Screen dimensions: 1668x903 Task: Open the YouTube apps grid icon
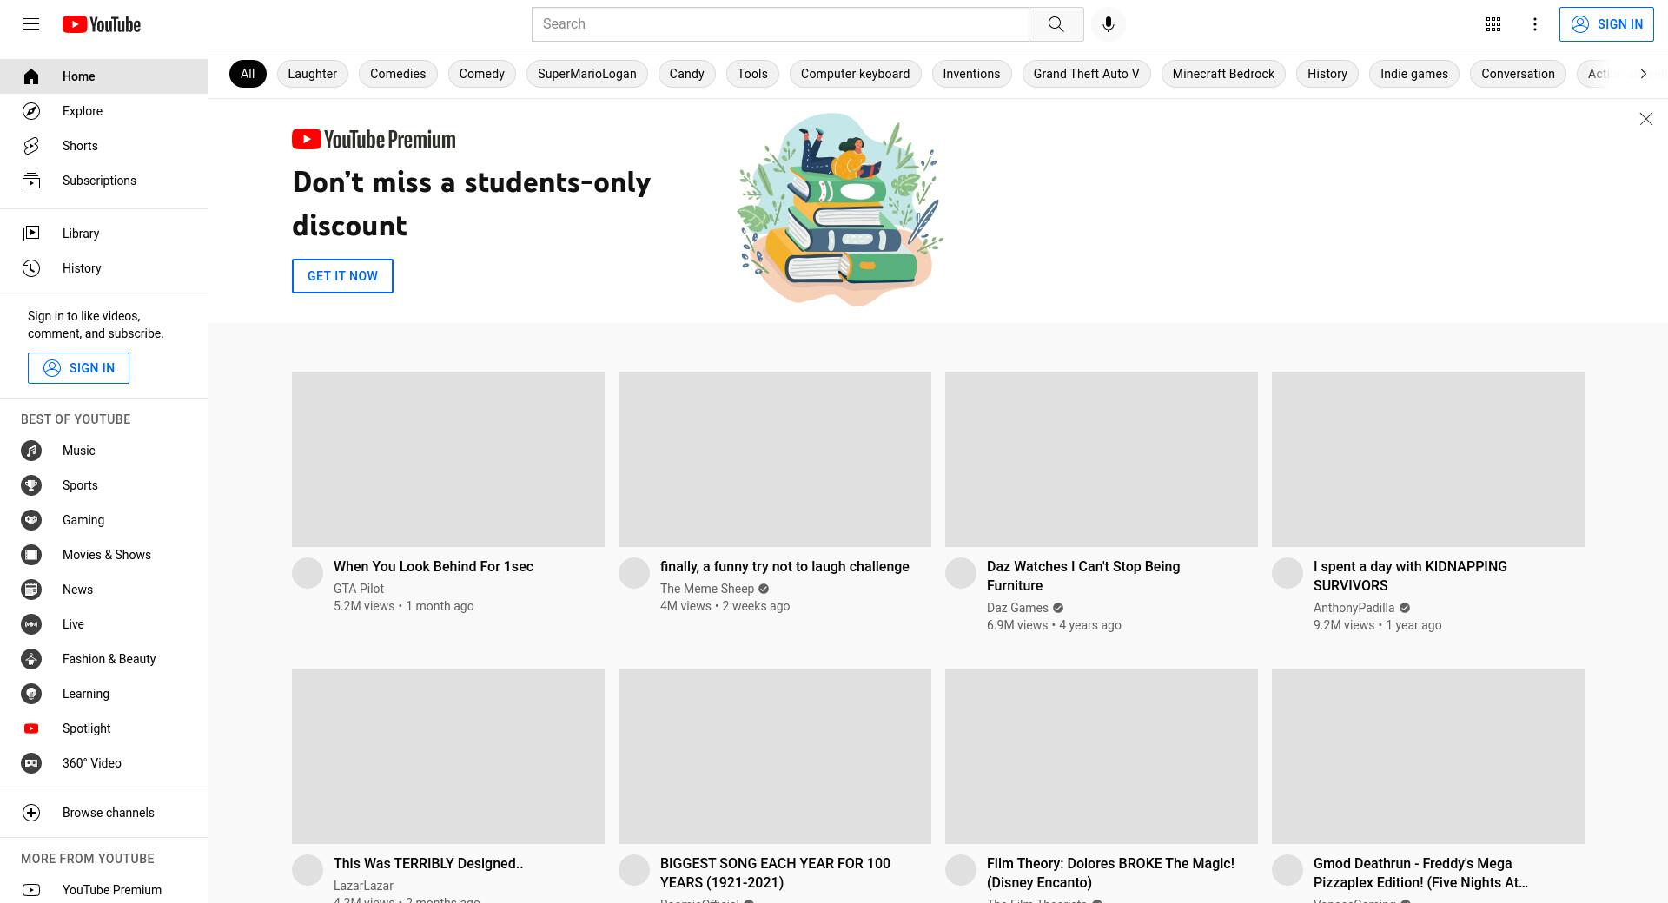(x=1493, y=24)
